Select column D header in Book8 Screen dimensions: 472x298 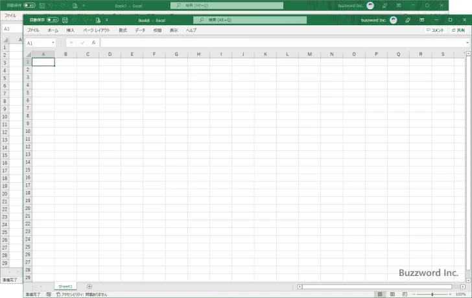click(x=110, y=54)
